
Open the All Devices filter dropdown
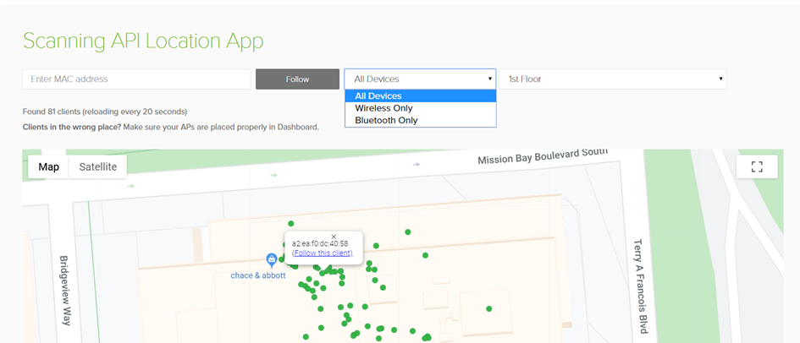point(420,79)
